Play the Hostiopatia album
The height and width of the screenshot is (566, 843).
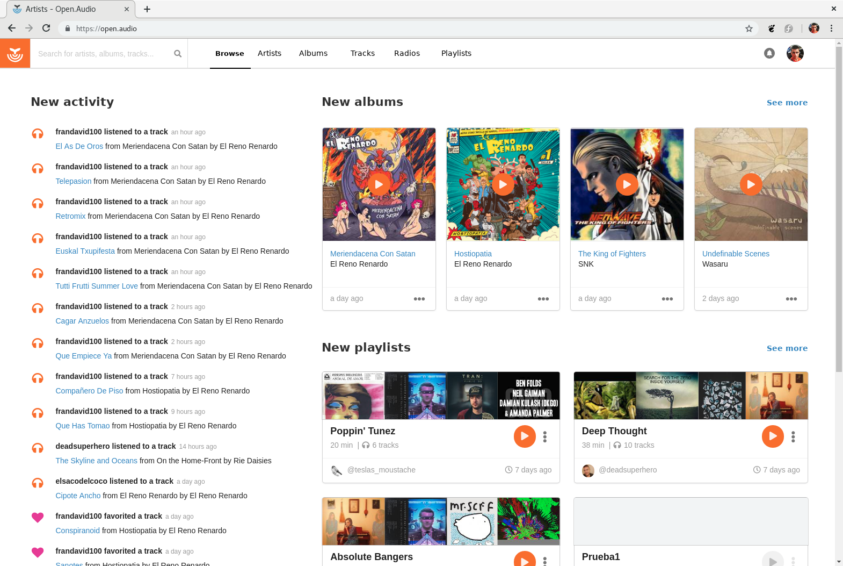(x=503, y=184)
